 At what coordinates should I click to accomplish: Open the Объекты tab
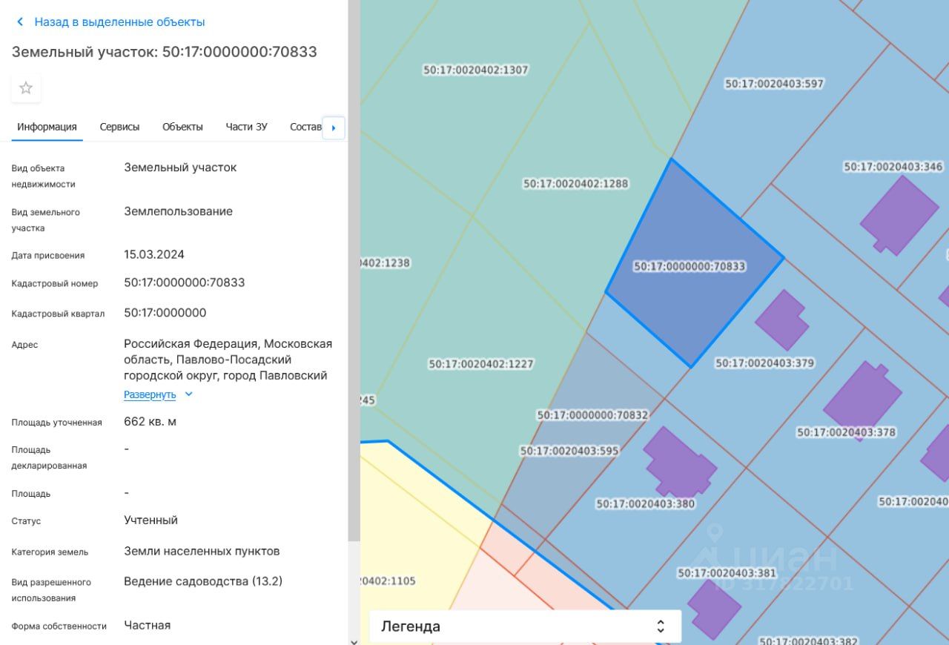coord(182,127)
